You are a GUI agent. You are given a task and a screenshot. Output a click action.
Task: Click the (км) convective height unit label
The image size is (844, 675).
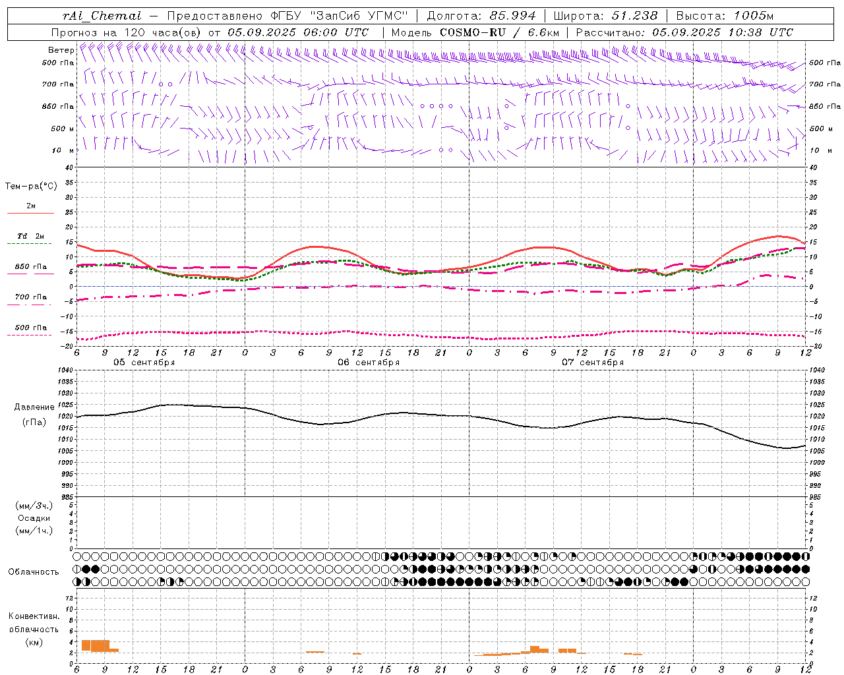(34, 642)
